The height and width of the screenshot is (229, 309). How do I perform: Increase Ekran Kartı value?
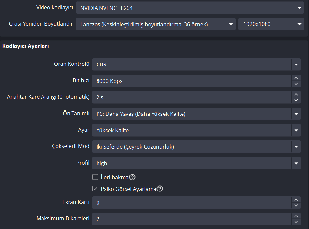(296, 200)
